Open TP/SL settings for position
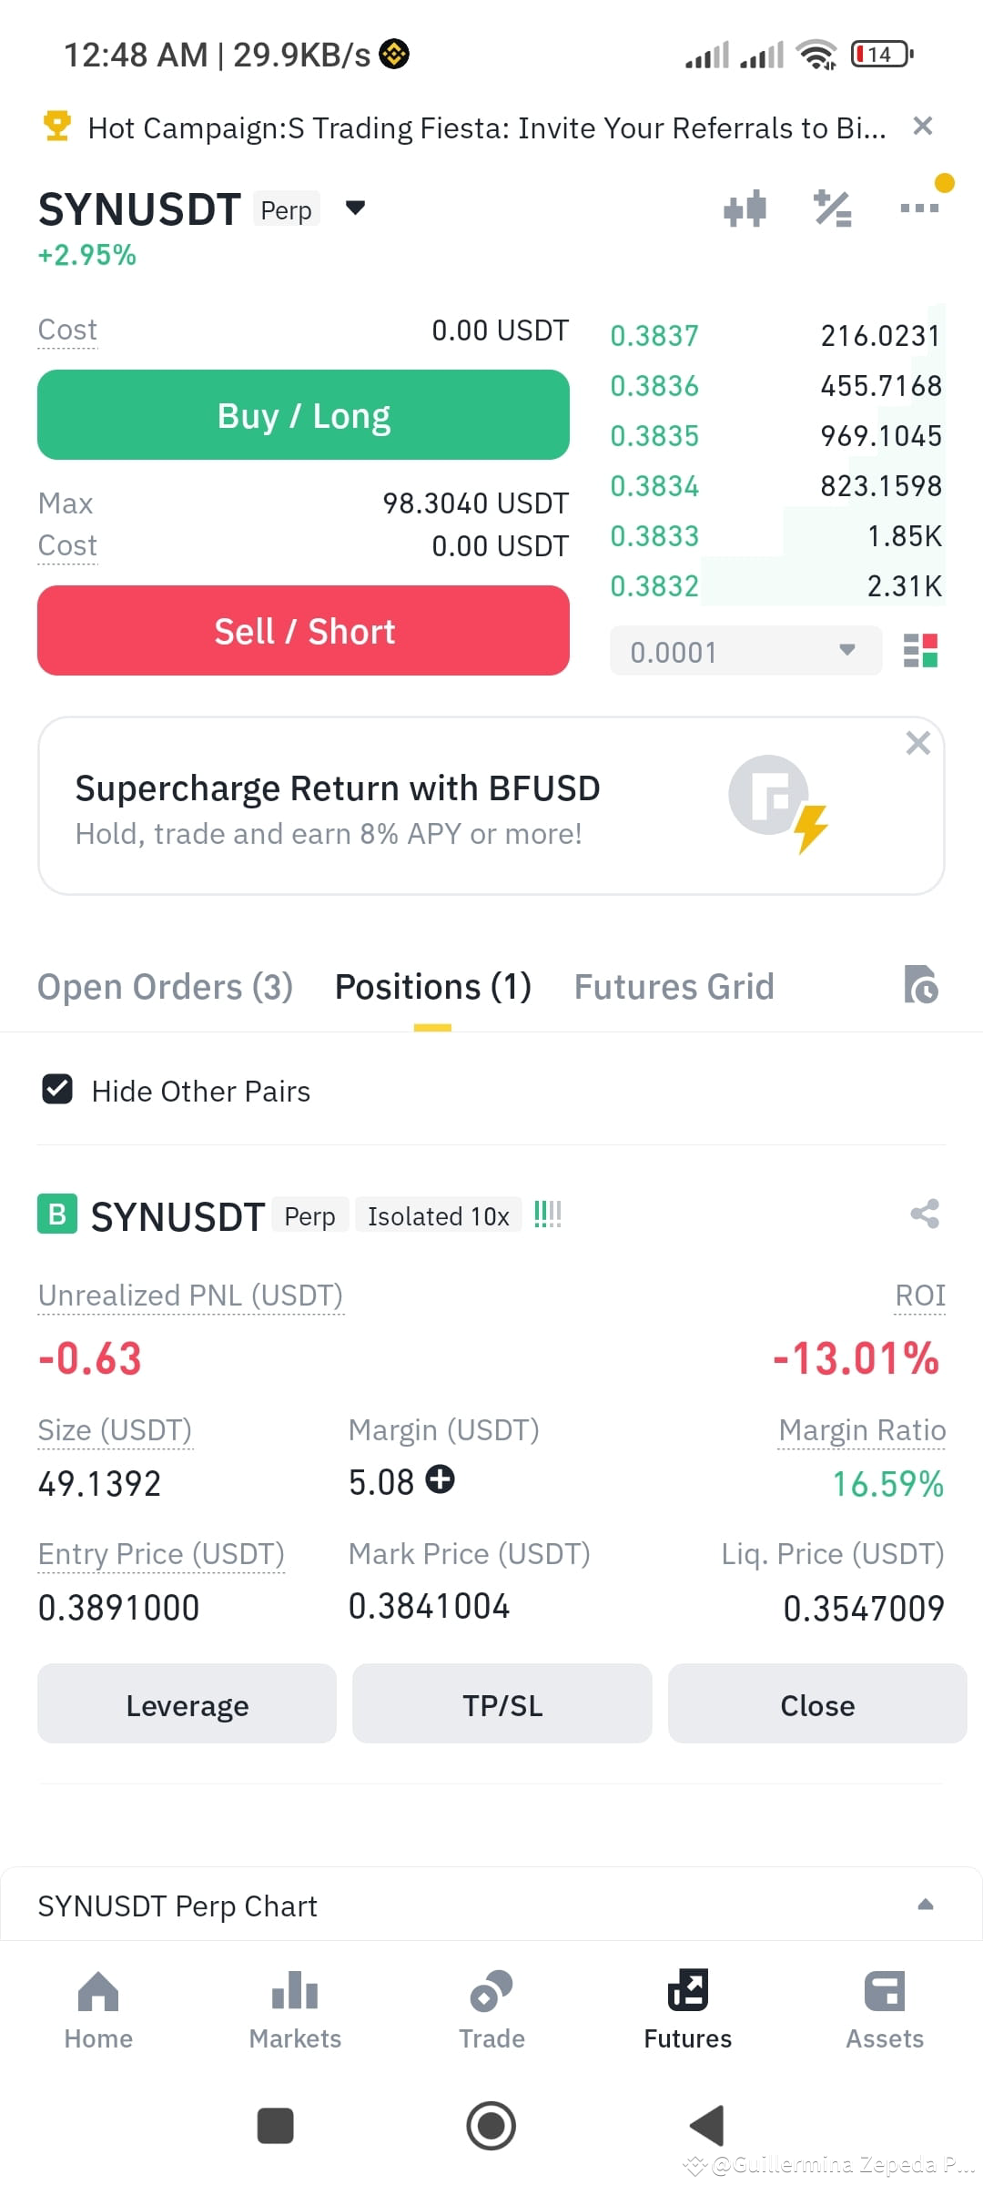The image size is (983, 2185). [x=502, y=1704]
